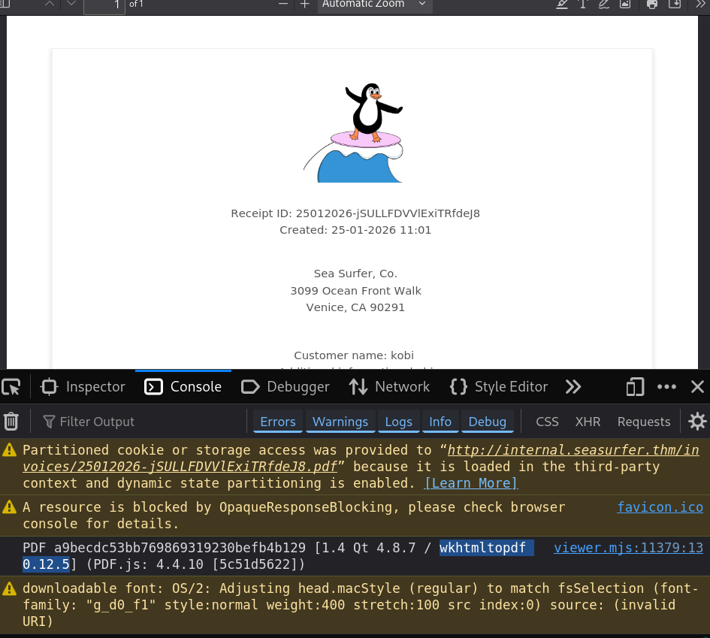Click the PDF print icon
Viewport: 710px width, 638px height.
click(x=652, y=5)
